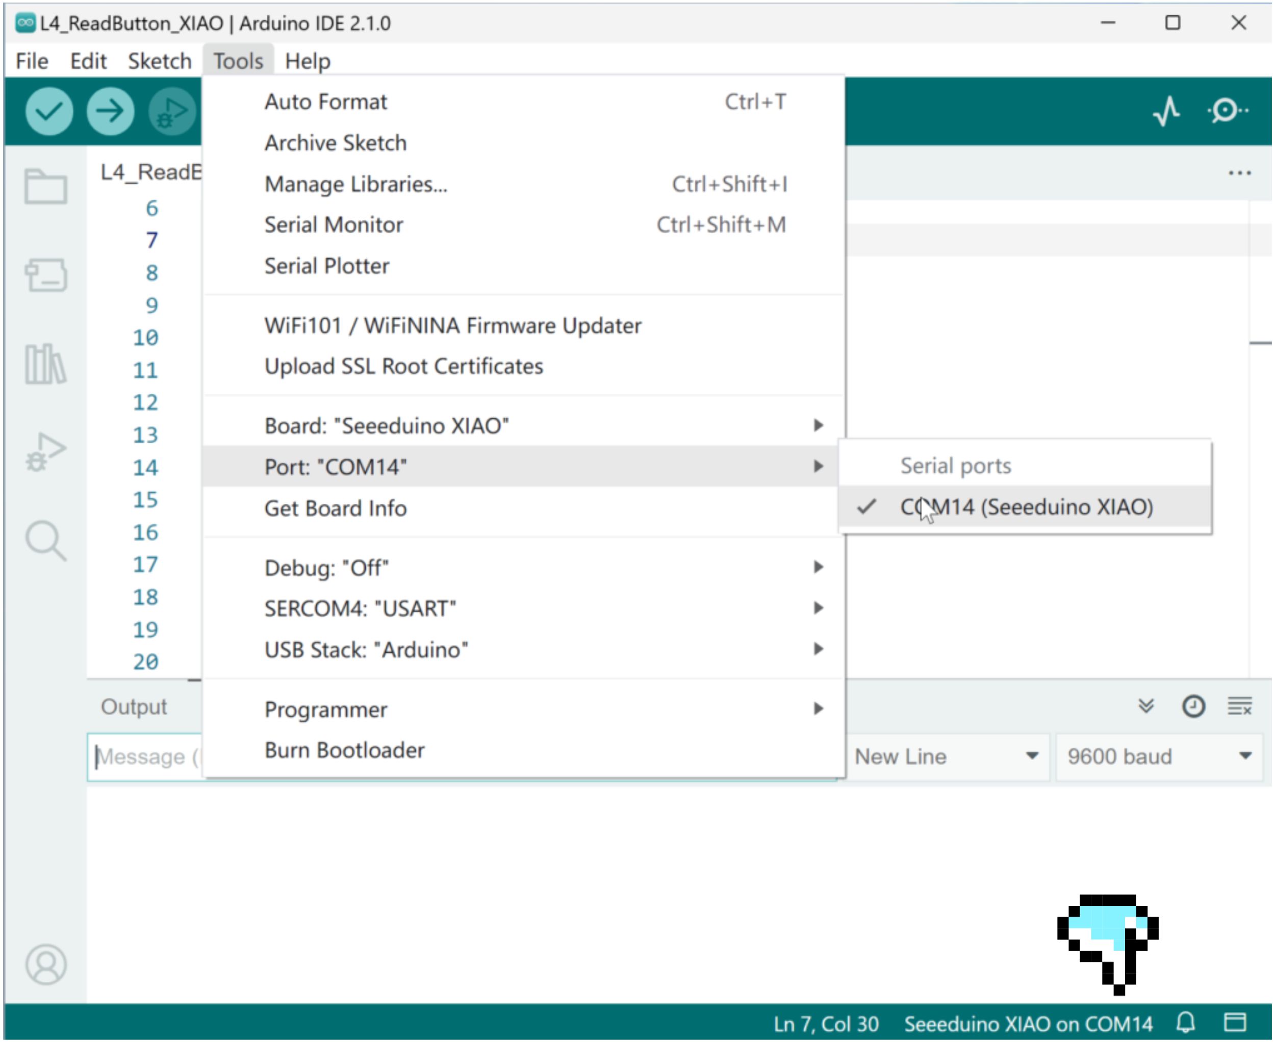Viewport: 1275px width, 1042px height.
Task: Open the 9600 baud rate dropdown
Action: [1159, 756]
